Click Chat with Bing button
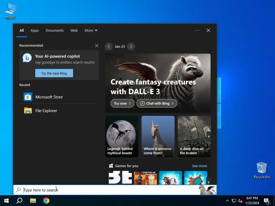This screenshot has width=275, height=206. point(157,103)
